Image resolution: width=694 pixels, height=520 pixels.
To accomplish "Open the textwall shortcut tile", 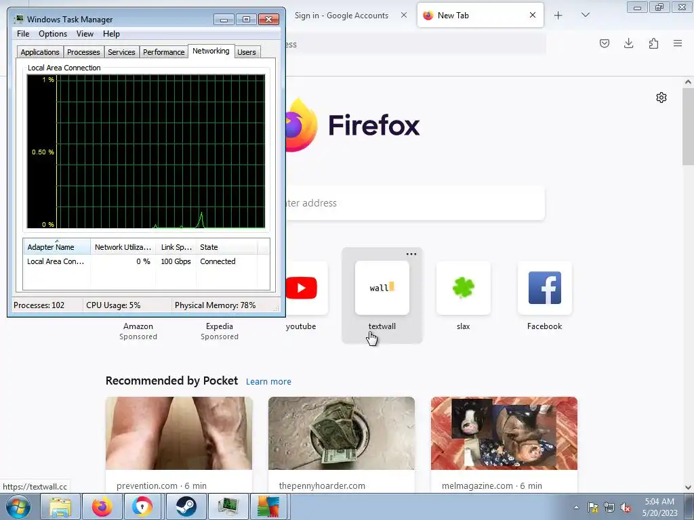I will tap(382, 288).
